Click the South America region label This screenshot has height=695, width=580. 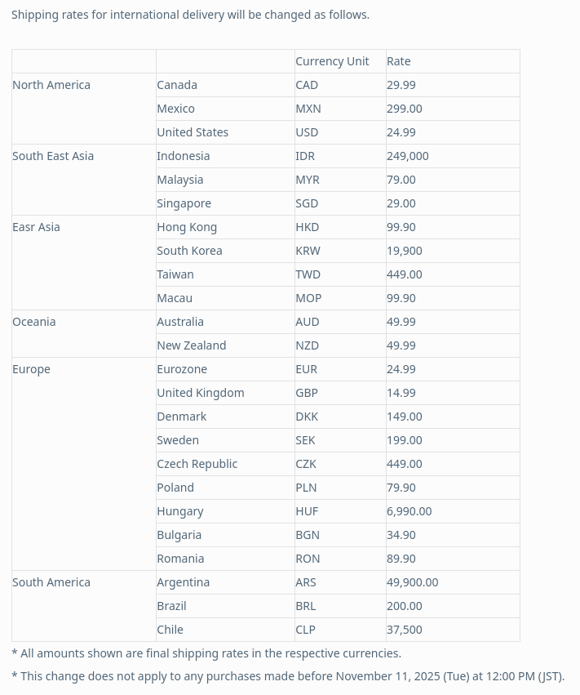coord(51,582)
